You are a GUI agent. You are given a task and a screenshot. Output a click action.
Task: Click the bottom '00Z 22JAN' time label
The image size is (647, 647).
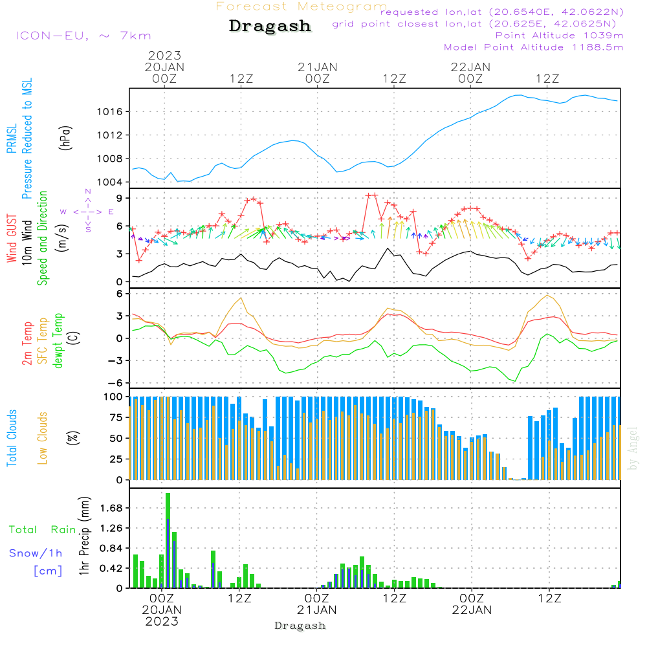(x=472, y=604)
